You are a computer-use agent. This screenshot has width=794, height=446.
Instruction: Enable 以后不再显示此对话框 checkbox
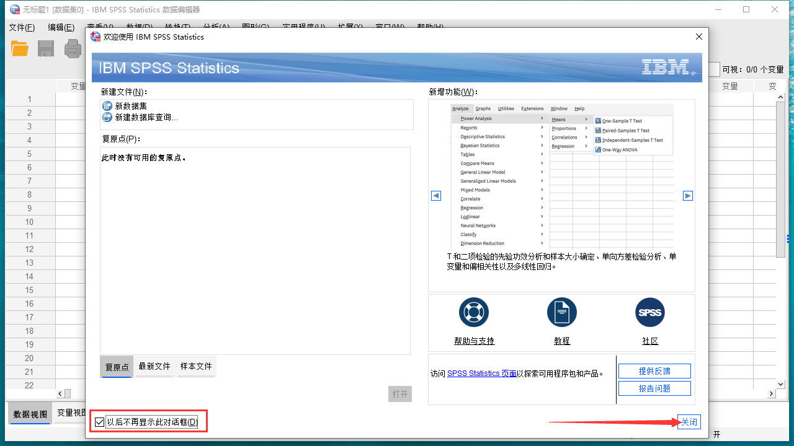click(100, 422)
